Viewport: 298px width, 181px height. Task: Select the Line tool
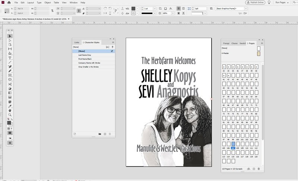(10, 62)
